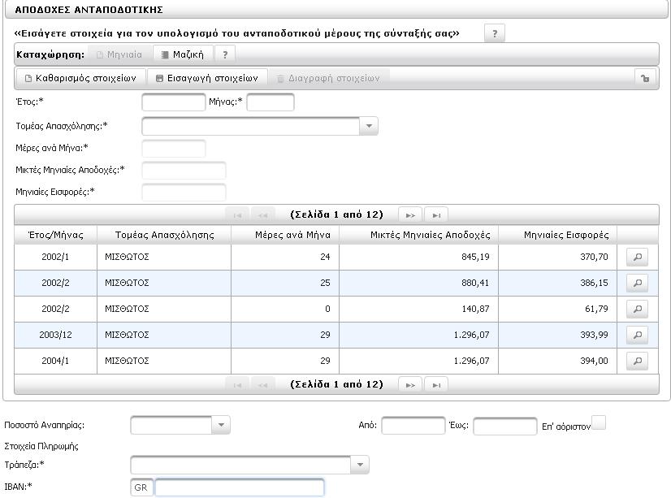Click the ΑΠΟΔΟΧΕΣ ΑΝΤΑΠΟΔΟΤΙΚΗΣ panel header
Image resolution: width=671 pixels, height=498 pixels.
336,10
